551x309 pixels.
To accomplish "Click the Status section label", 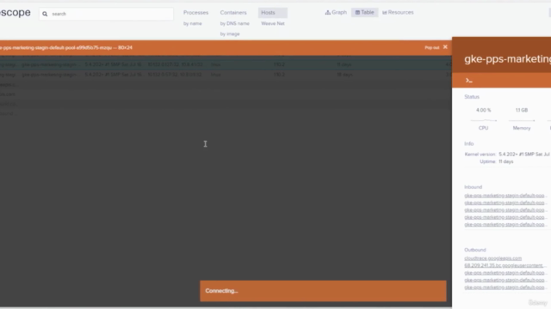I will (472, 97).
